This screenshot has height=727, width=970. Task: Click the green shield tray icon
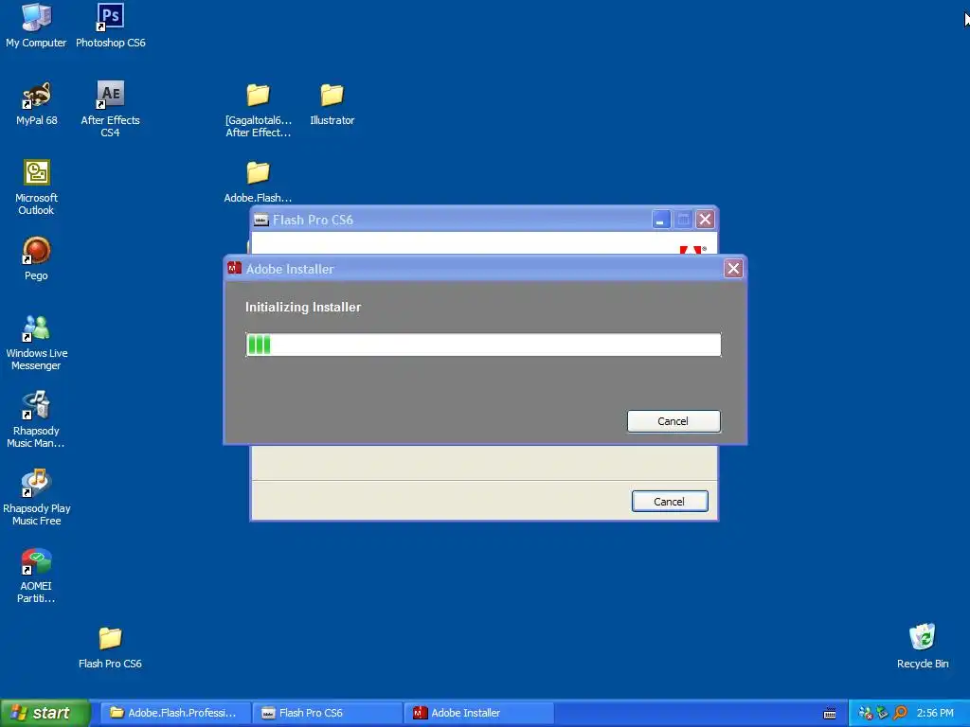(883, 713)
